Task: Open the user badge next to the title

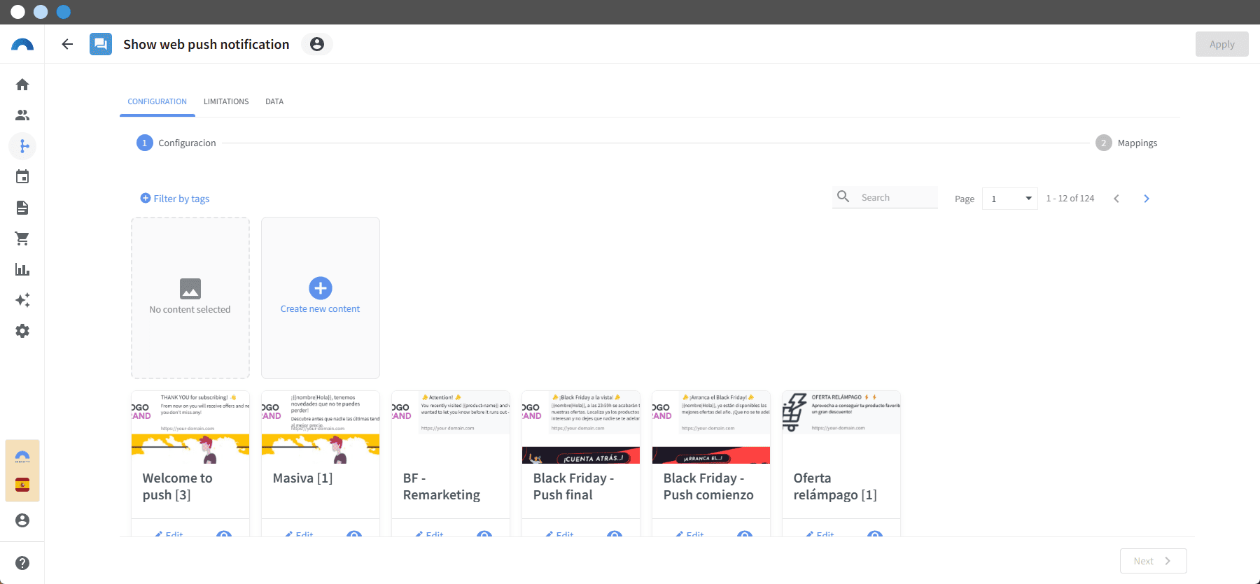Action: click(317, 44)
